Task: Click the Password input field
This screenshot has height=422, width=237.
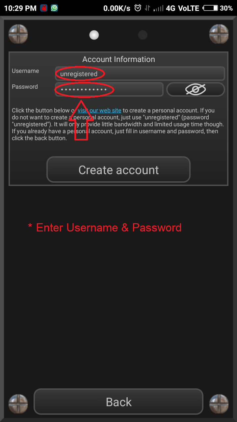Action: click(109, 89)
